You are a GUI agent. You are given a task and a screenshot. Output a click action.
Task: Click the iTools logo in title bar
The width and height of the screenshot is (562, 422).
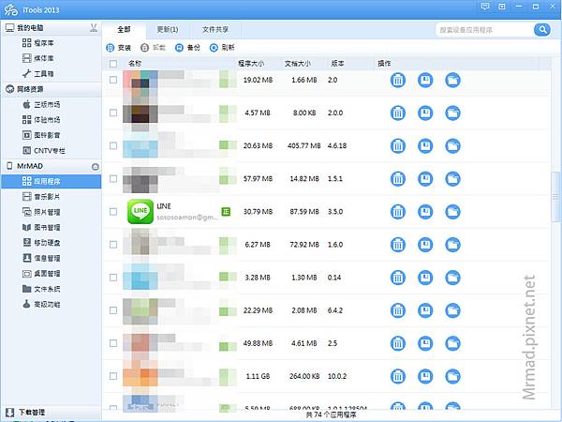[11, 9]
